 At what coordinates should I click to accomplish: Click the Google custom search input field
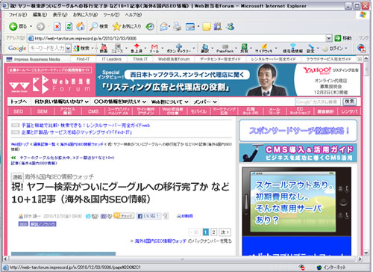pos(318,102)
